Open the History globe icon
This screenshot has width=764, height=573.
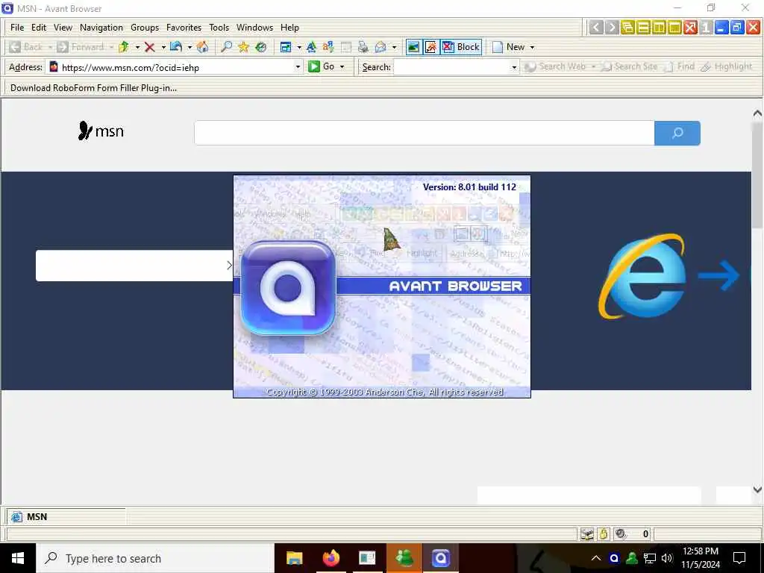pyautogui.click(x=261, y=47)
